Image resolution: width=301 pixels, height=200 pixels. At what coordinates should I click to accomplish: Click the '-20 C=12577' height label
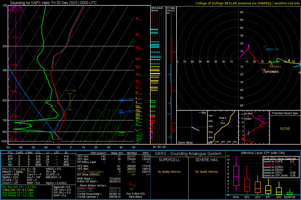127,112
